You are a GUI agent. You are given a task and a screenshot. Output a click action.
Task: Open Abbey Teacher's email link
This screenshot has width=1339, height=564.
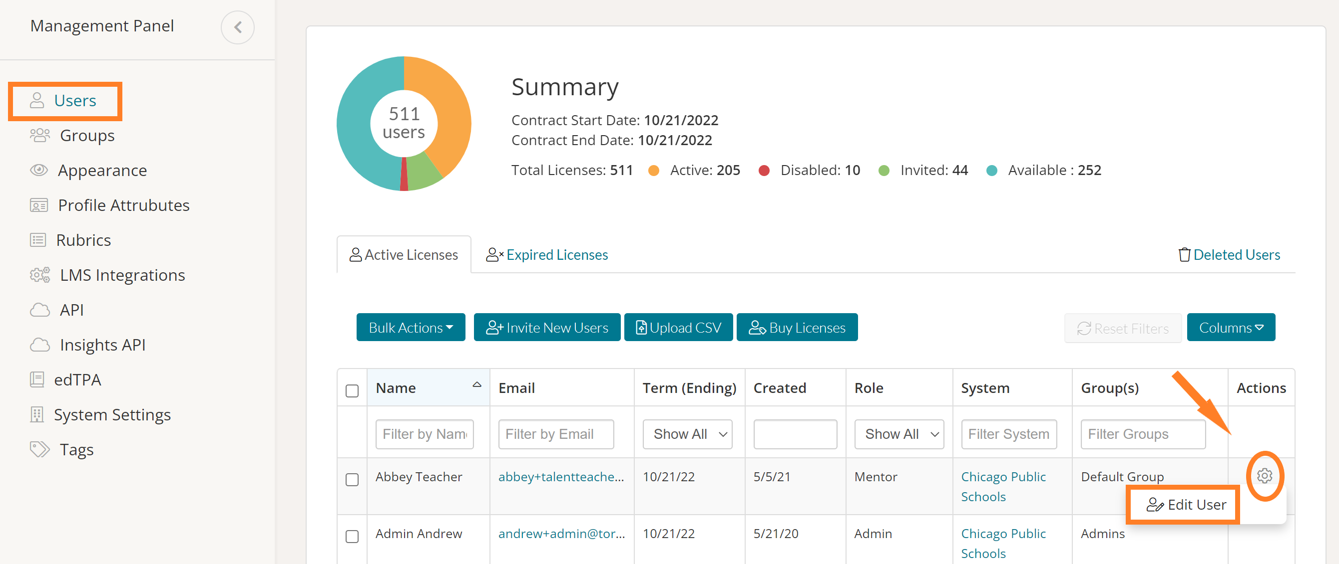click(561, 477)
